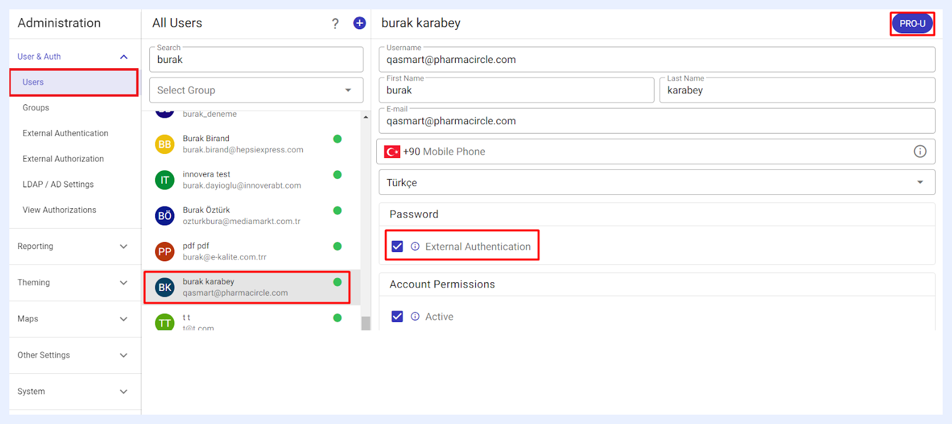Click the Search field containing burak
The height and width of the screenshot is (424, 952).
click(256, 59)
